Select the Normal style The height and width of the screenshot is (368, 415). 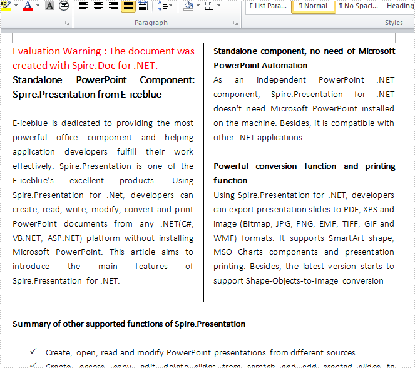point(313,6)
